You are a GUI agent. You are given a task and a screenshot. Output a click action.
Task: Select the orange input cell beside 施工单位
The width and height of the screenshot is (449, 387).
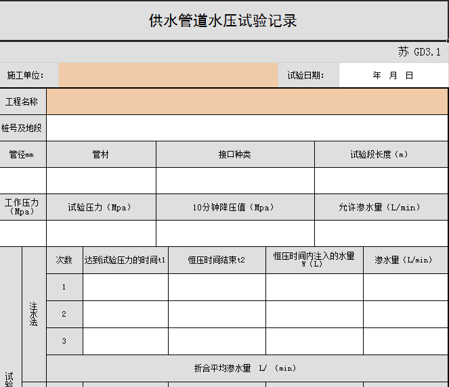coord(168,75)
